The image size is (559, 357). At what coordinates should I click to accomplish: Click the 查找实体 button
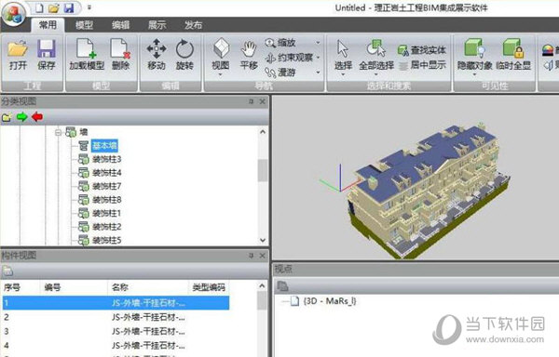(422, 50)
